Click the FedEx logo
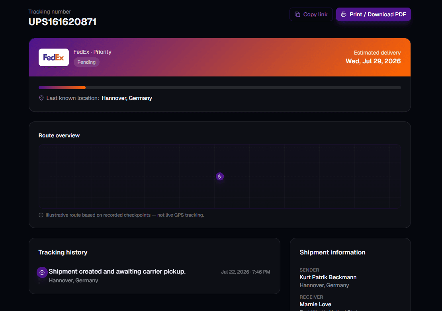442x311 pixels. tap(54, 57)
